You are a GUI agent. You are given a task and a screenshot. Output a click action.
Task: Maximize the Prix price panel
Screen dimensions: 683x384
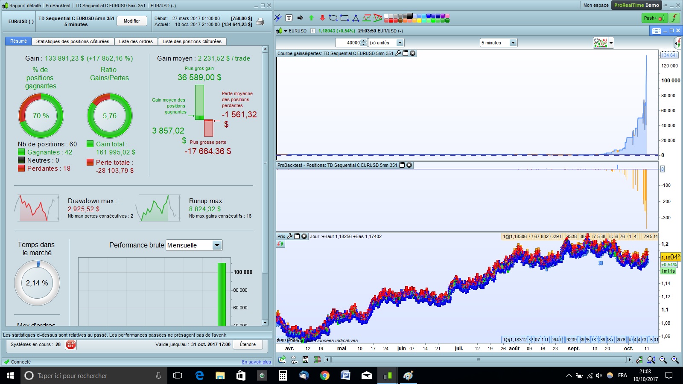(x=297, y=236)
